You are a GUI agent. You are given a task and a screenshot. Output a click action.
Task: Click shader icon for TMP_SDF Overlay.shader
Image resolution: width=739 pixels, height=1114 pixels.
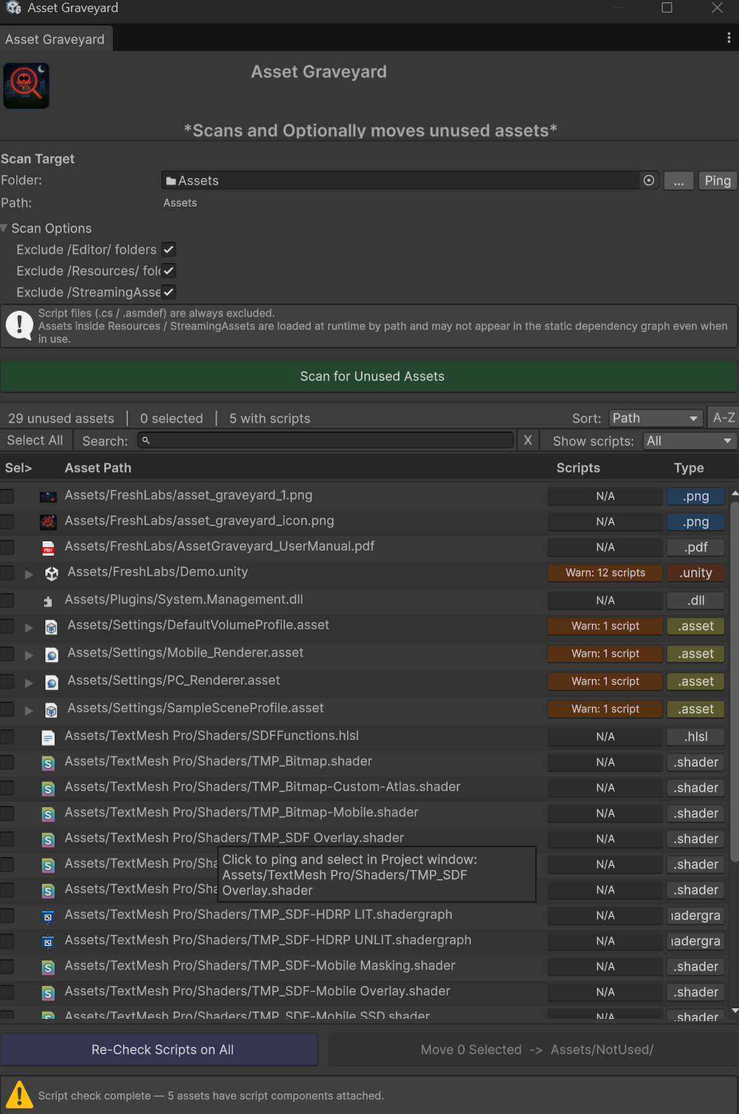click(x=48, y=840)
